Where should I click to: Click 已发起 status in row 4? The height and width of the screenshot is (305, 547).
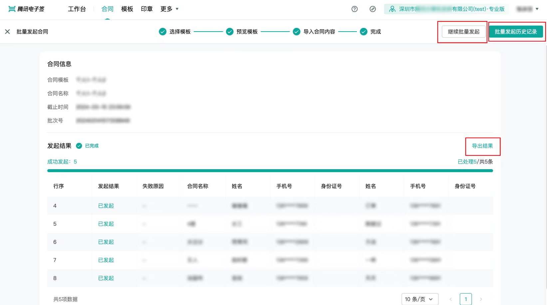106,206
